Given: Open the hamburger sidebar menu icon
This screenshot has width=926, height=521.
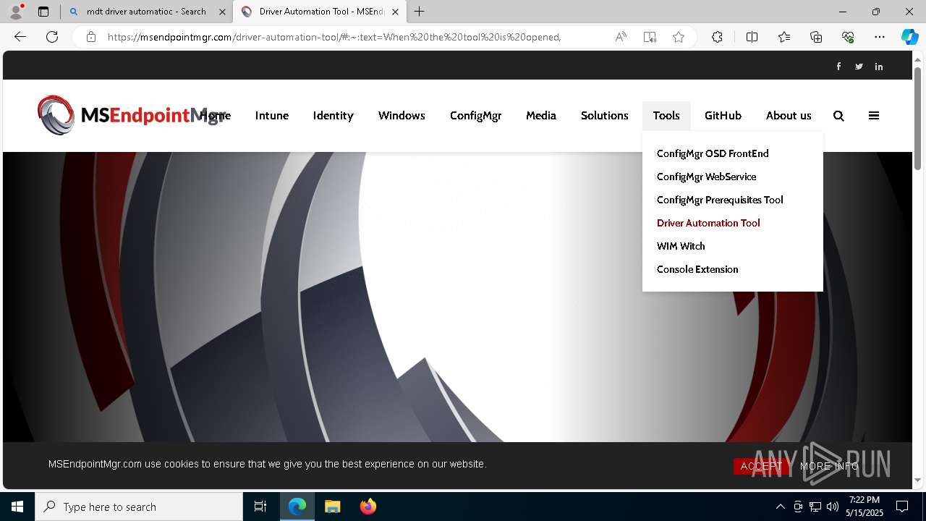Looking at the screenshot, I should [x=874, y=116].
